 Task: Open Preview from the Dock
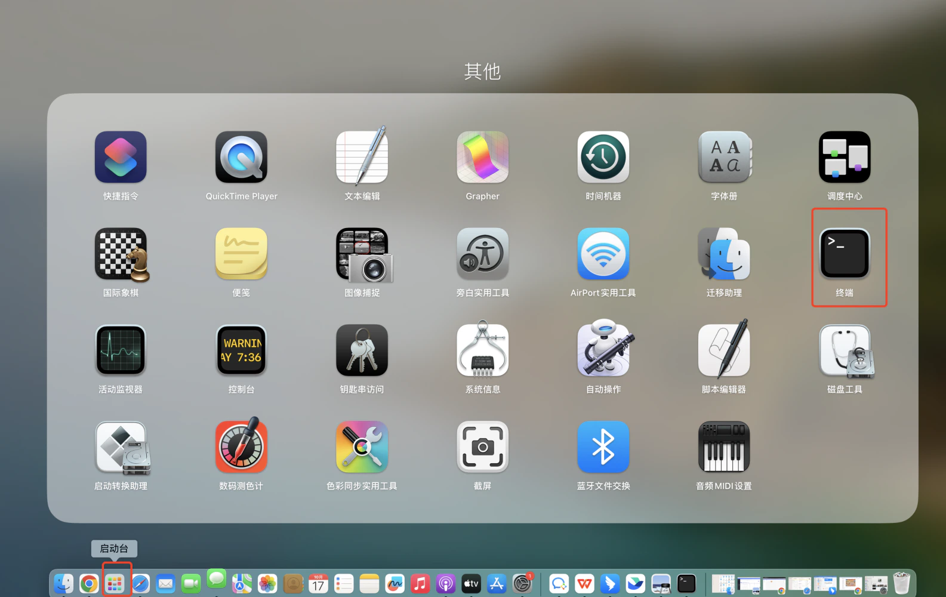[661, 583]
